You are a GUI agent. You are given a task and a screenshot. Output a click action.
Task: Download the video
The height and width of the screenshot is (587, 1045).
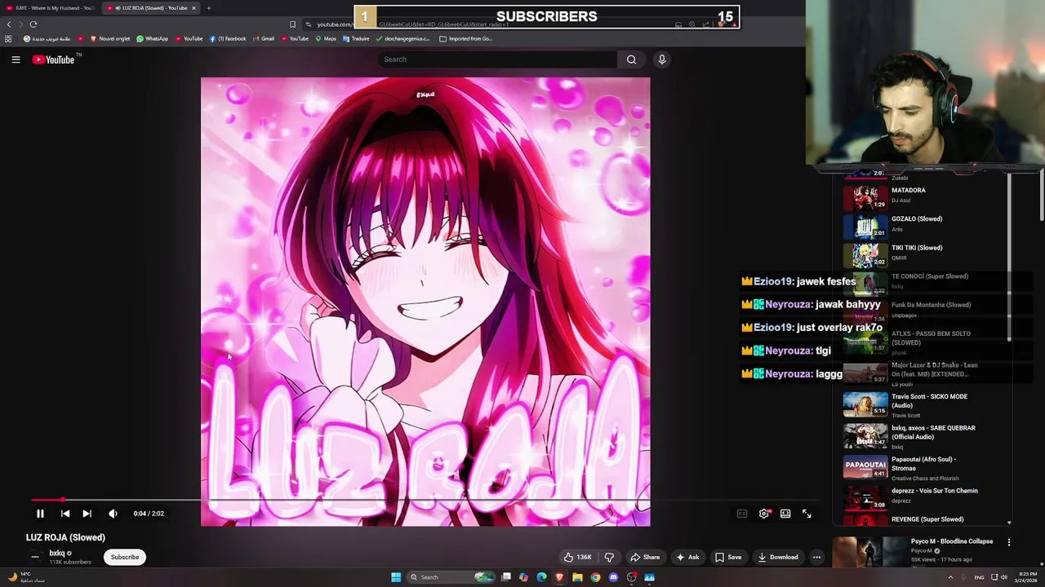pyautogui.click(x=778, y=558)
